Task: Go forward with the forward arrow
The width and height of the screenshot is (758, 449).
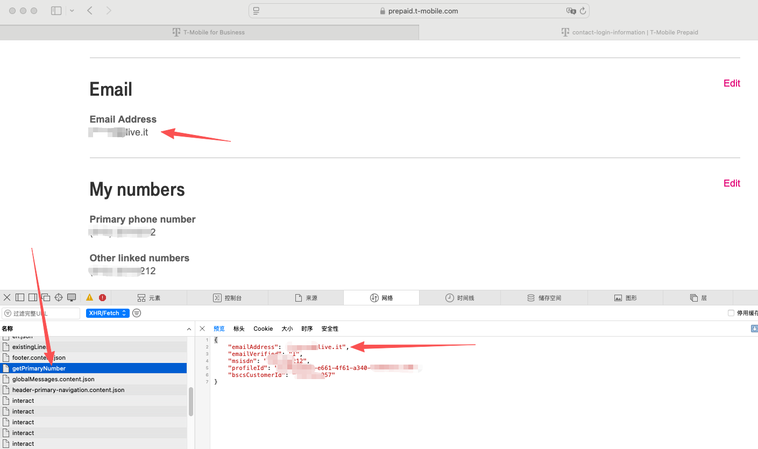Action: click(109, 11)
